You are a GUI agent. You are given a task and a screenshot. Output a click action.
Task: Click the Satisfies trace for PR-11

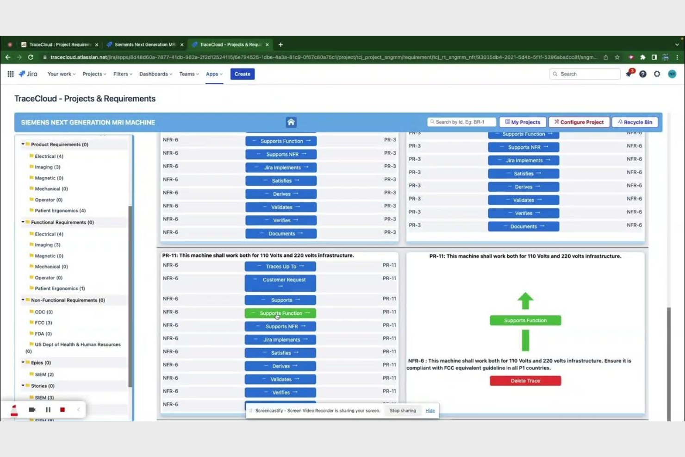pyautogui.click(x=280, y=353)
